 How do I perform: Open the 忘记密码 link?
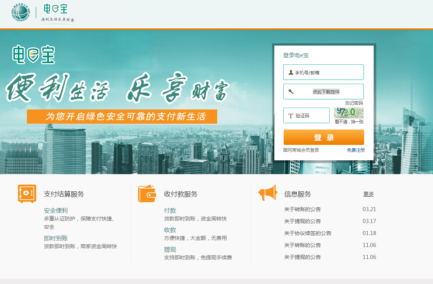[x=354, y=103]
